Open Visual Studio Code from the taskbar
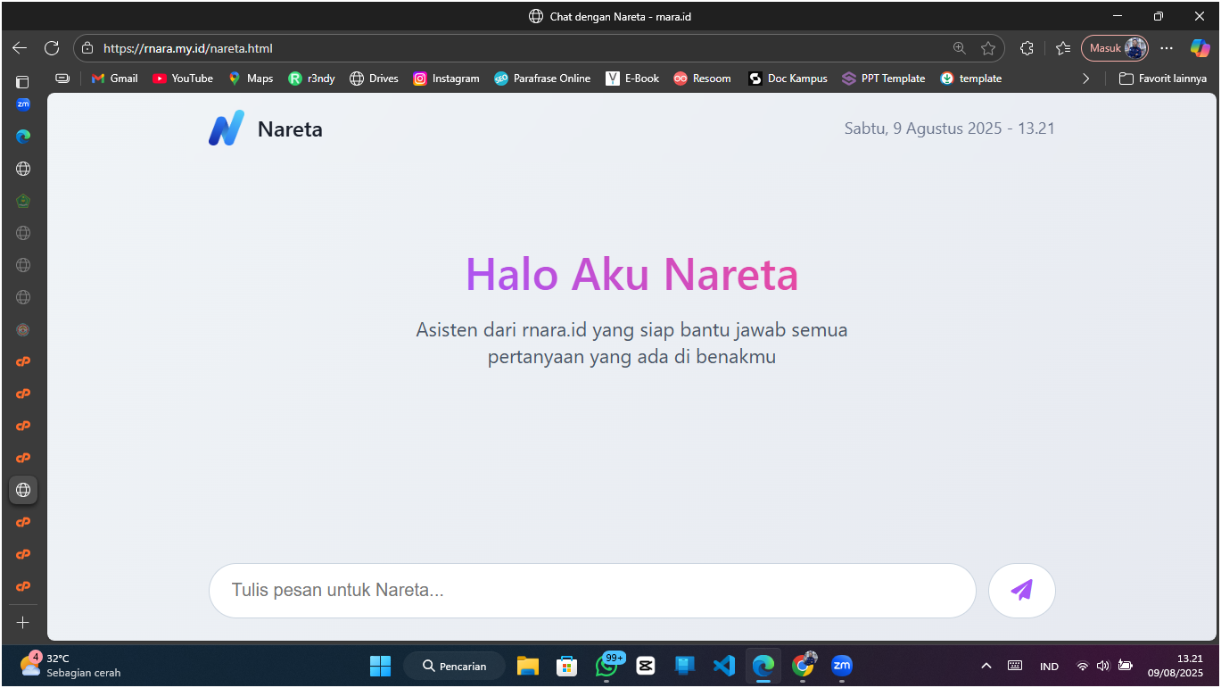 pos(723,666)
